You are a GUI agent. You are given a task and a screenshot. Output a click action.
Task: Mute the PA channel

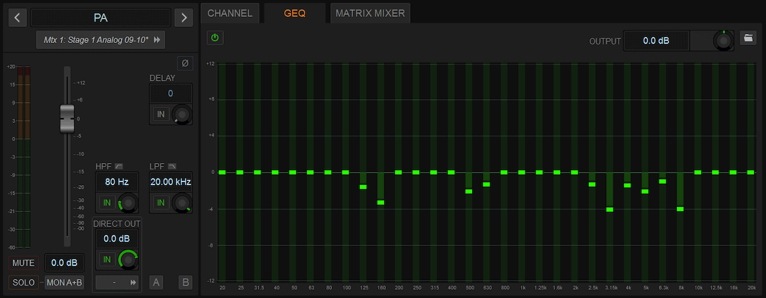[23, 263]
